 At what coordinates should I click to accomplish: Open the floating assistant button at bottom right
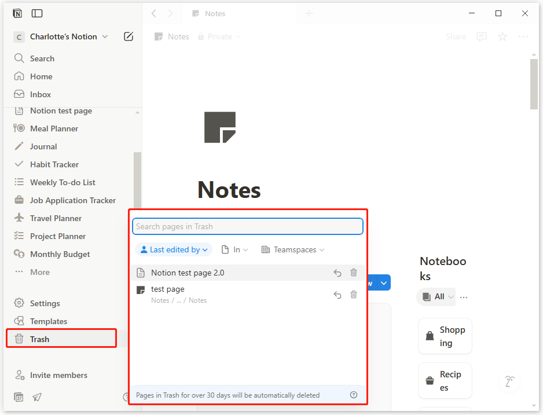pyautogui.click(x=509, y=381)
